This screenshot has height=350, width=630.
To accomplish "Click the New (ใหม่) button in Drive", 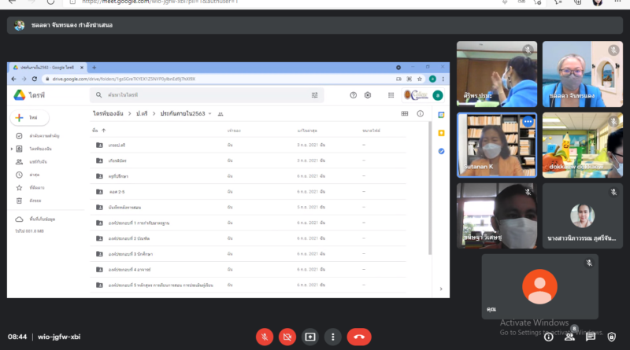I will (30, 117).
